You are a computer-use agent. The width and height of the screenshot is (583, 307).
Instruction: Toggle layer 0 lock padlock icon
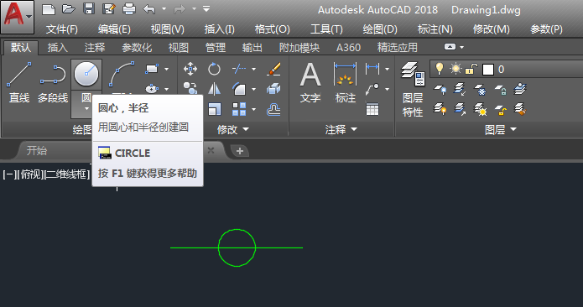click(471, 69)
